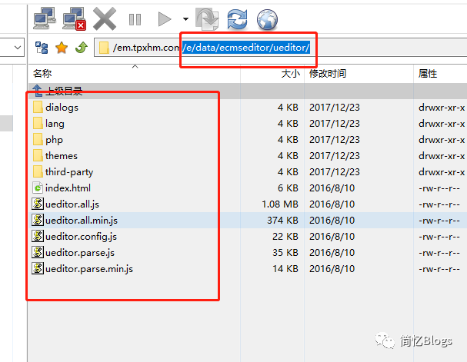The image size is (467, 362).
Task: Select the third-party folder
Action: pyautogui.click(x=68, y=172)
